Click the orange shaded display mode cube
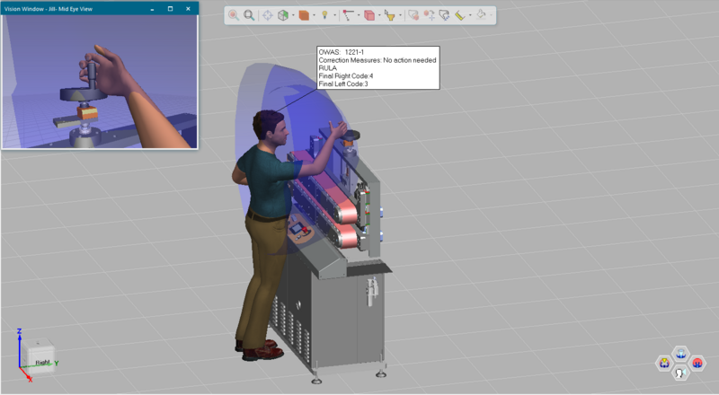This screenshot has height=395, width=719. [304, 15]
